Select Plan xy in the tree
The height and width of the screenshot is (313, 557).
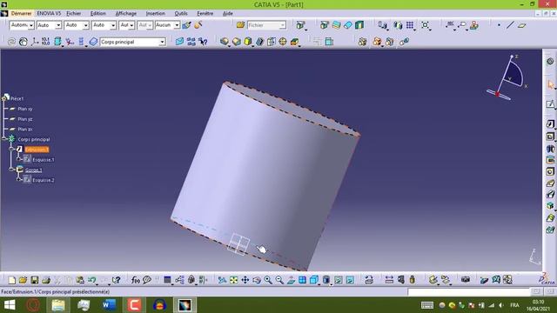(25, 109)
